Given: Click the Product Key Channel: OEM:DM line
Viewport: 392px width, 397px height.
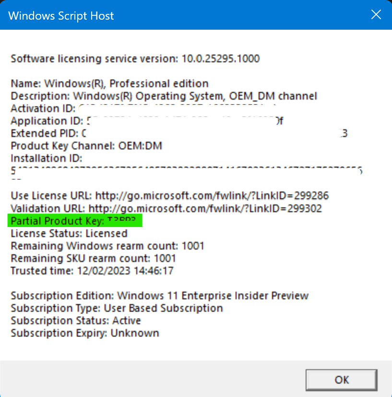Looking at the screenshot, I should (x=86, y=146).
